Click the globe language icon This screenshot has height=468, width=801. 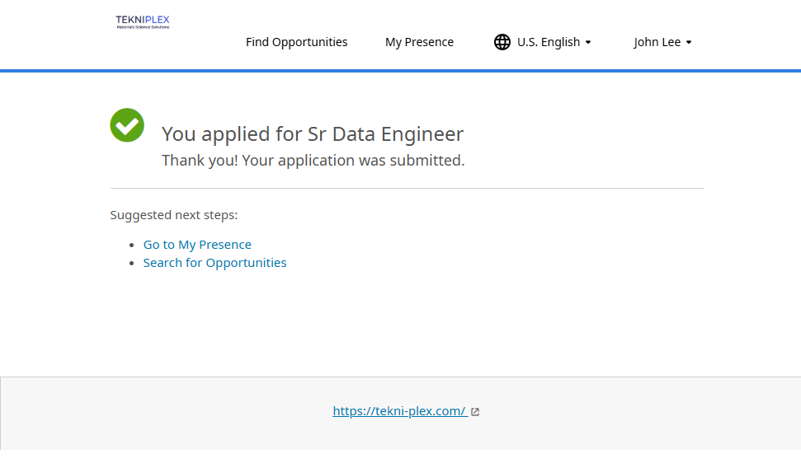(x=502, y=42)
